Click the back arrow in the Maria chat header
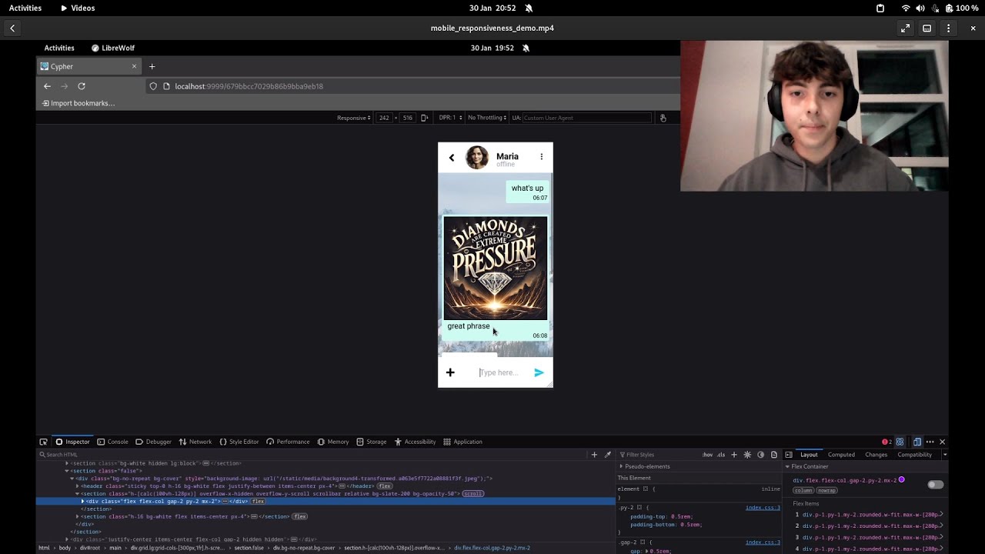 [x=452, y=158]
